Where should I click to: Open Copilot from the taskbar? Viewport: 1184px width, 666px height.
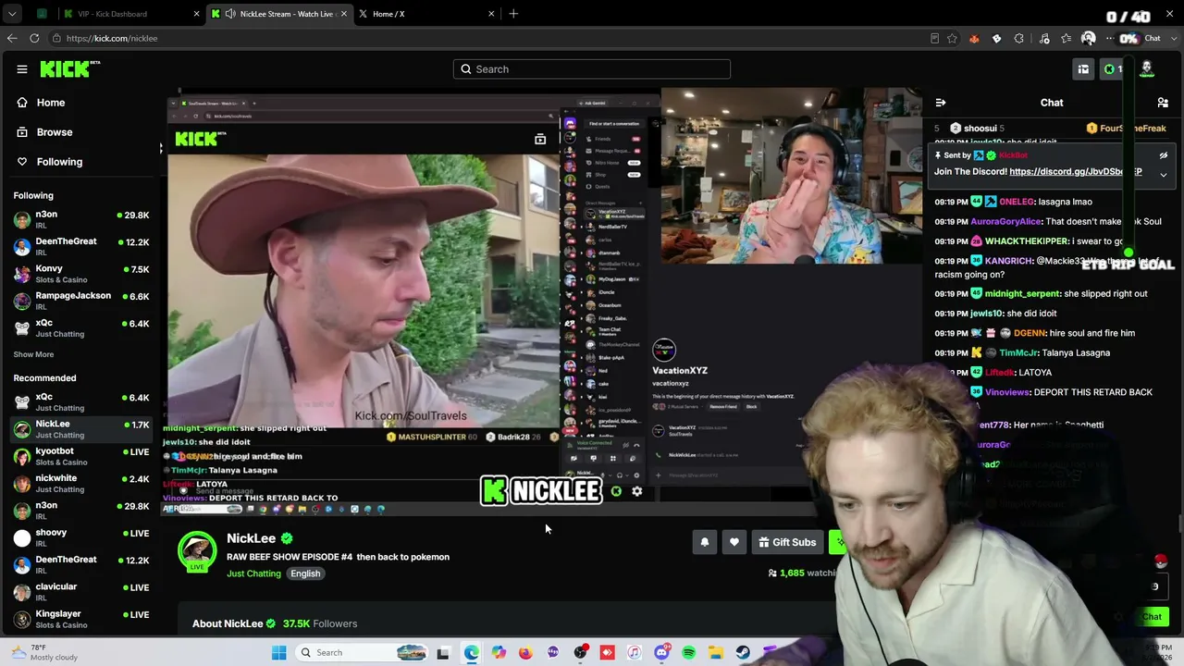tap(499, 653)
